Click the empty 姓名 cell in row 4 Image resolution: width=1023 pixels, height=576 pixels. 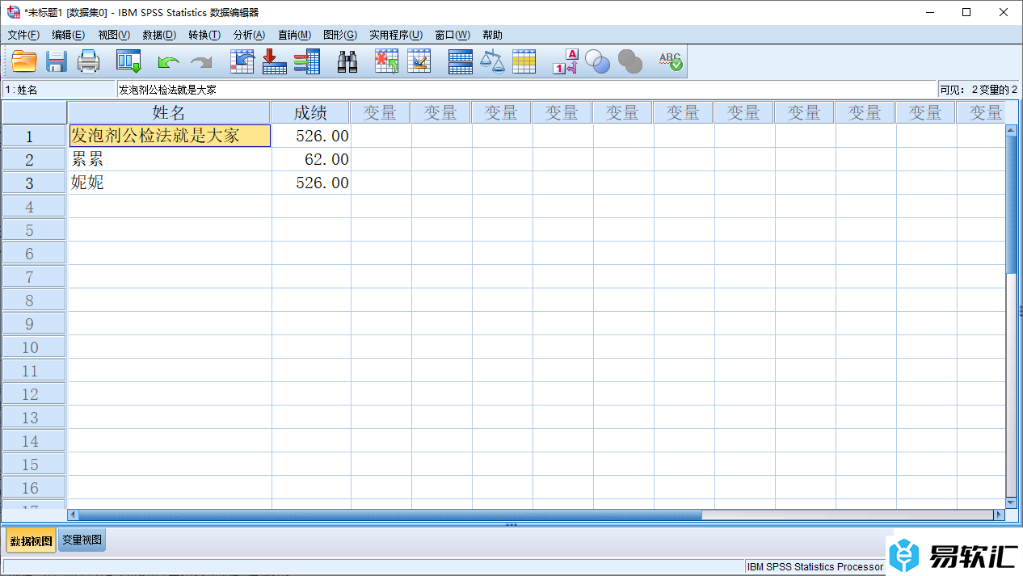(170, 206)
